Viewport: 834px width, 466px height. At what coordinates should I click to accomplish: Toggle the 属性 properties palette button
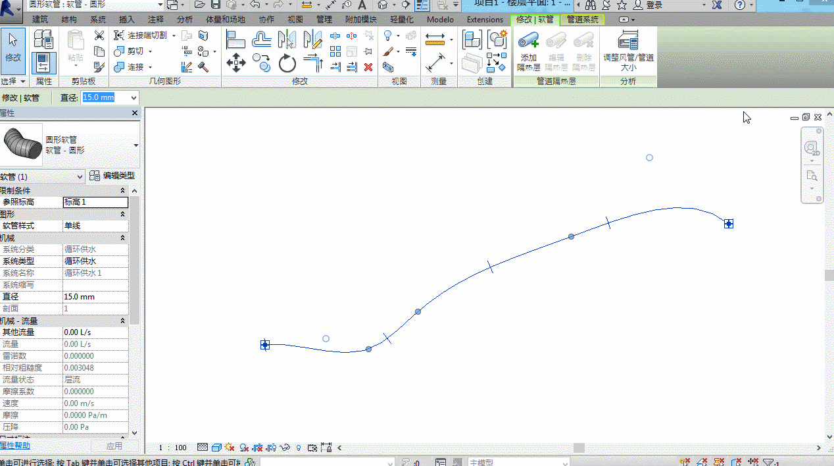pyautogui.click(x=44, y=63)
